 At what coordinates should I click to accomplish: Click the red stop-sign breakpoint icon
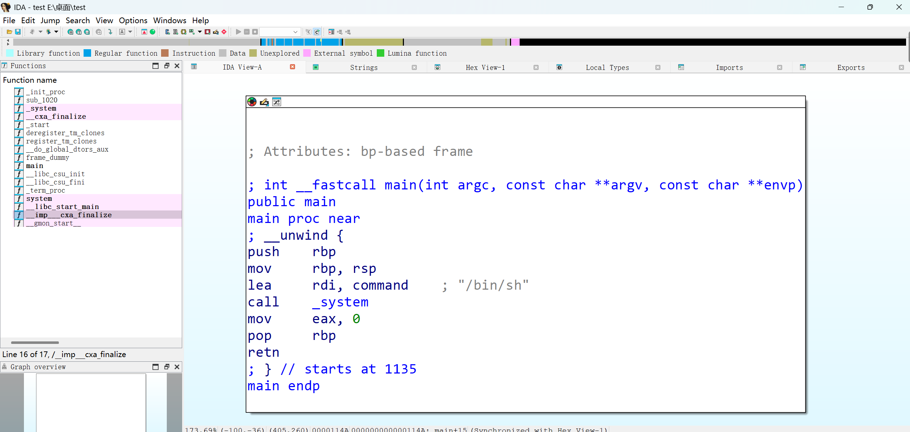(x=224, y=32)
